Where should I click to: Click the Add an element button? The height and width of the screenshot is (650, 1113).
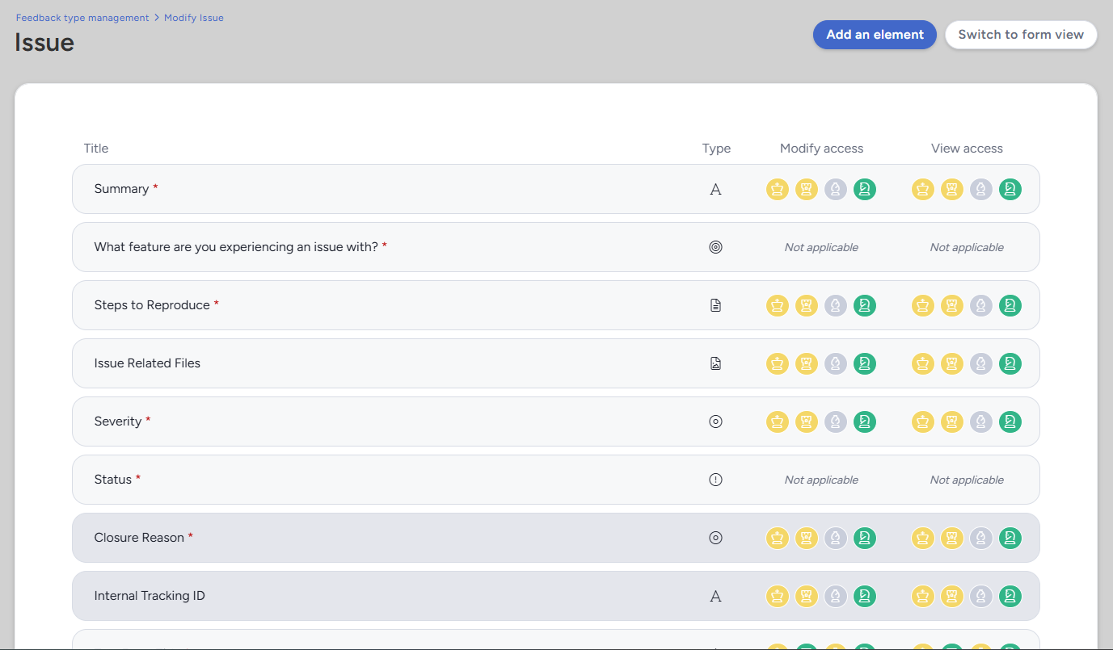[875, 35]
